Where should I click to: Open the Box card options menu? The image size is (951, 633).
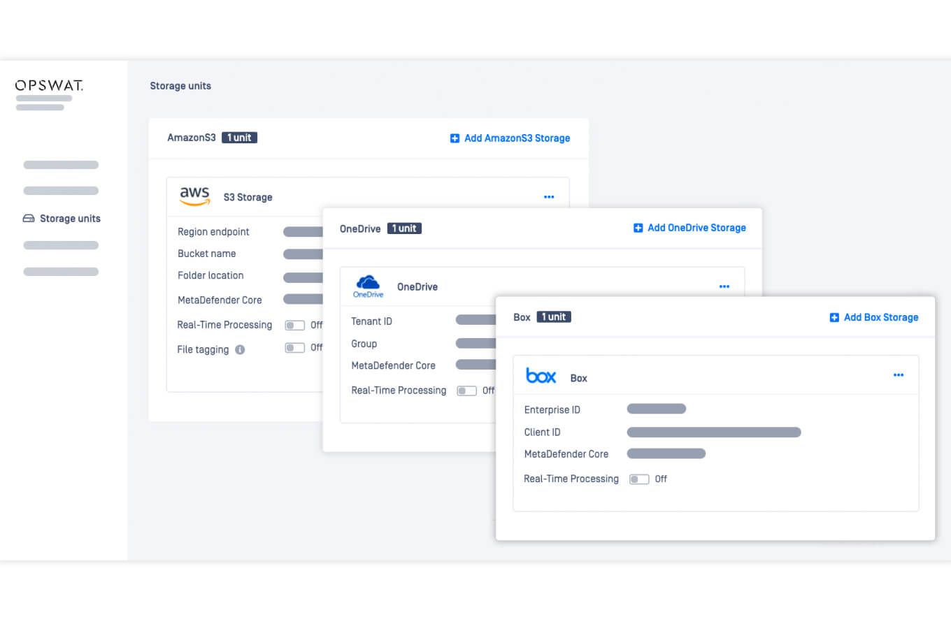[898, 374]
